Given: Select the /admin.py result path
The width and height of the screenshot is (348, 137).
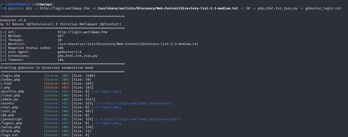Looking at the screenshot, I should tap(10, 99).
